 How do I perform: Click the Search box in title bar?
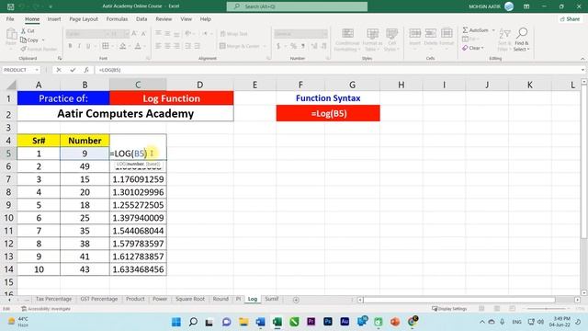pyautogui.click(x=297, y=6)
